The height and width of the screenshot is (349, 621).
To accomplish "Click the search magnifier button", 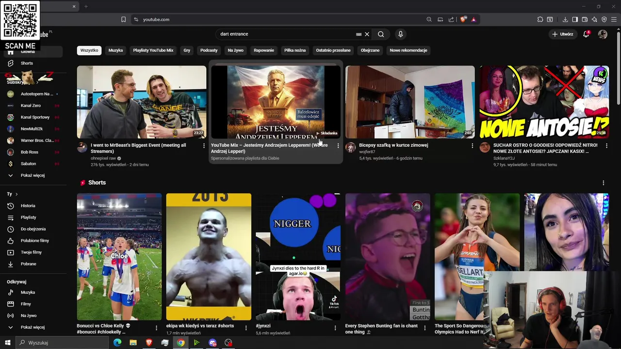I will (x=381, y=34).
